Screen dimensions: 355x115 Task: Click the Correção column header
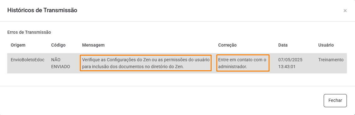click(x=227, y=45)
